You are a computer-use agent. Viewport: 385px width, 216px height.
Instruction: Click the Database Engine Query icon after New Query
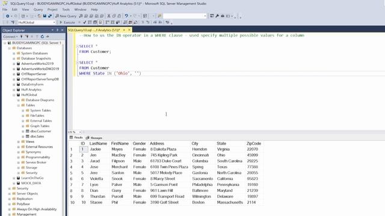(81, 16)
